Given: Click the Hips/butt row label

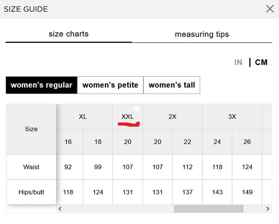Looking at the screenshot, I should [31, 192].
